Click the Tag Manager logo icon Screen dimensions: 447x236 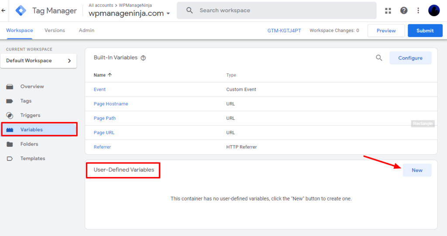click(x=21, y=10)
